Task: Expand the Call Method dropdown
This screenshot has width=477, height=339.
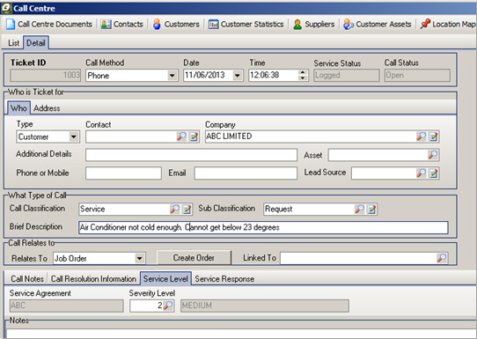Action: [172, 75]
